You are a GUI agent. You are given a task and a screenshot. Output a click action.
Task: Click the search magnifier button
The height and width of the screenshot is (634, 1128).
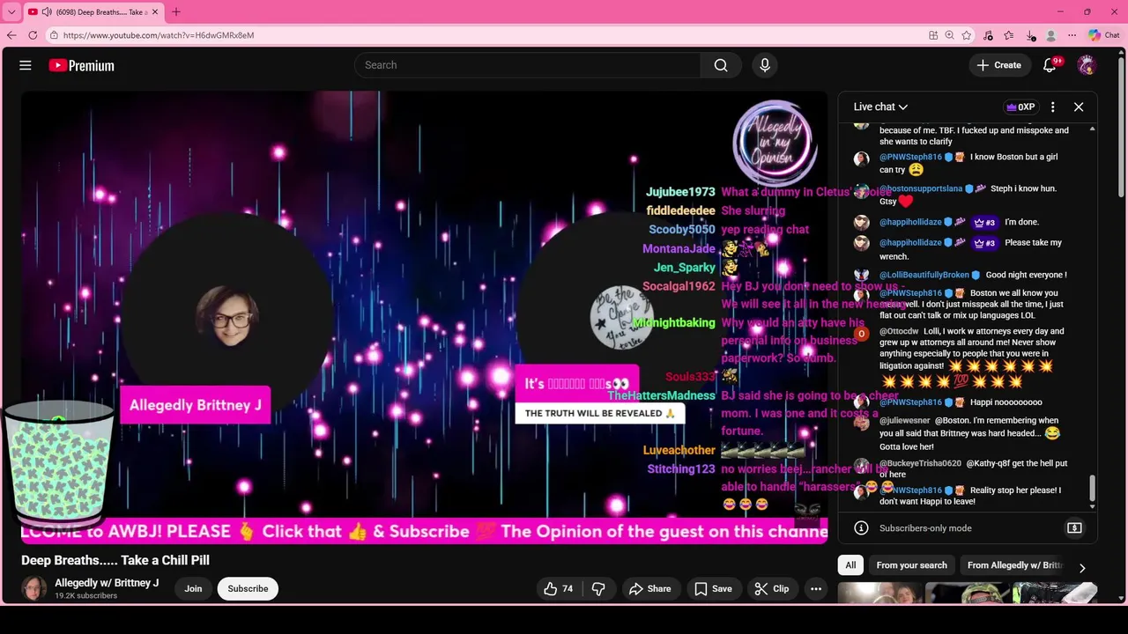[721, 65]
